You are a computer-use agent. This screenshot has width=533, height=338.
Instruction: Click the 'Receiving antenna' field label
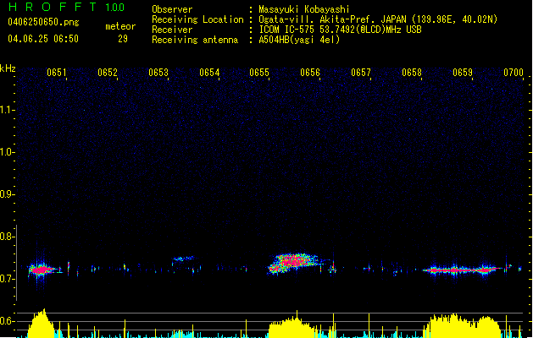(x=195, y=40)
